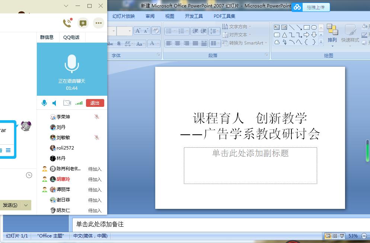370x243 pixels.
Task: Switch to the 群信息 tab
Action: pos(47,37)
